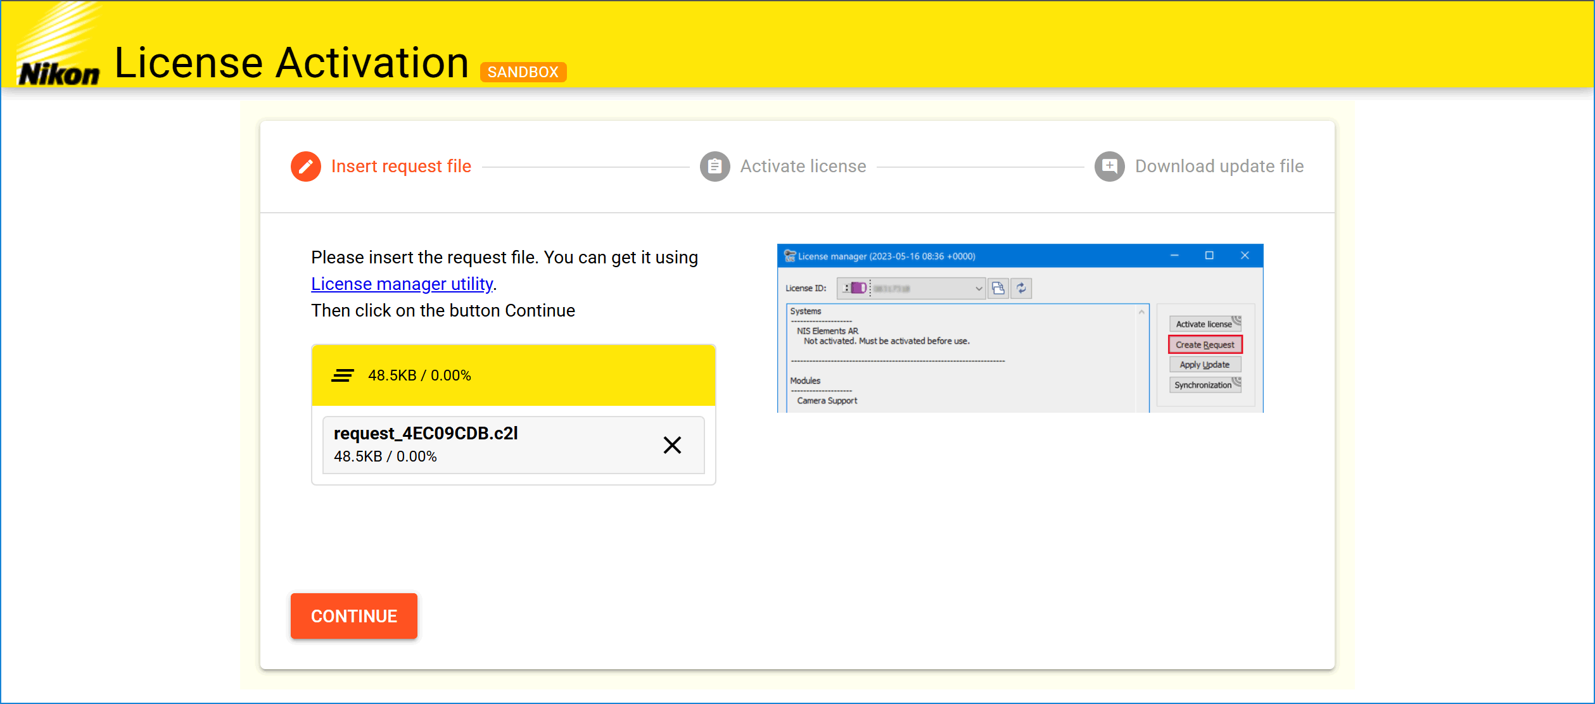The height and width of the screenshot is (704, 1595).
Task: Remove the request_4EC09CDB.c2l file
Action: click(x=672, y=445)
